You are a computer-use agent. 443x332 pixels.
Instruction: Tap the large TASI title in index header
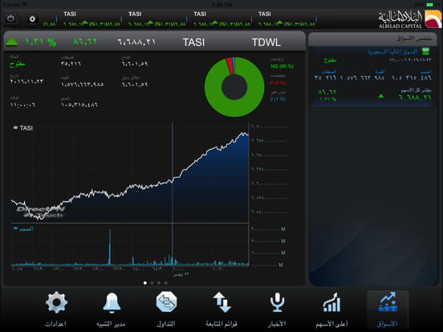(193, 43)
